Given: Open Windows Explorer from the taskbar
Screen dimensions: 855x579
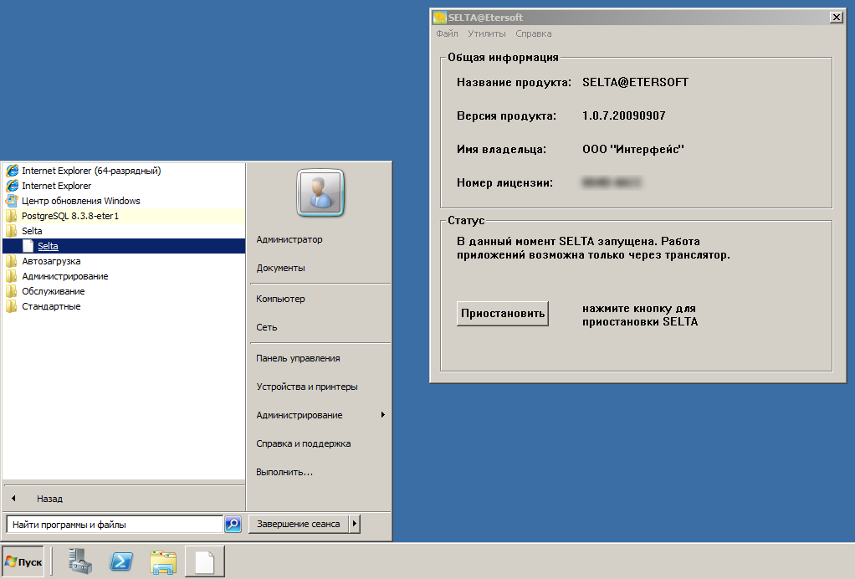Looking at the screenshot, I should click(x=163, y=561).
